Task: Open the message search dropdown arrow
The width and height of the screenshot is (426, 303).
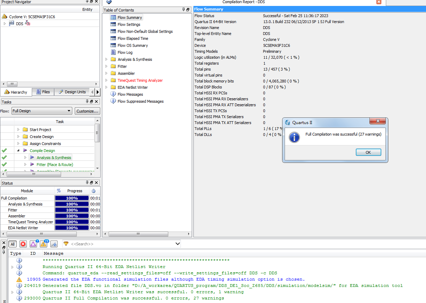Action: pos(177,244)
